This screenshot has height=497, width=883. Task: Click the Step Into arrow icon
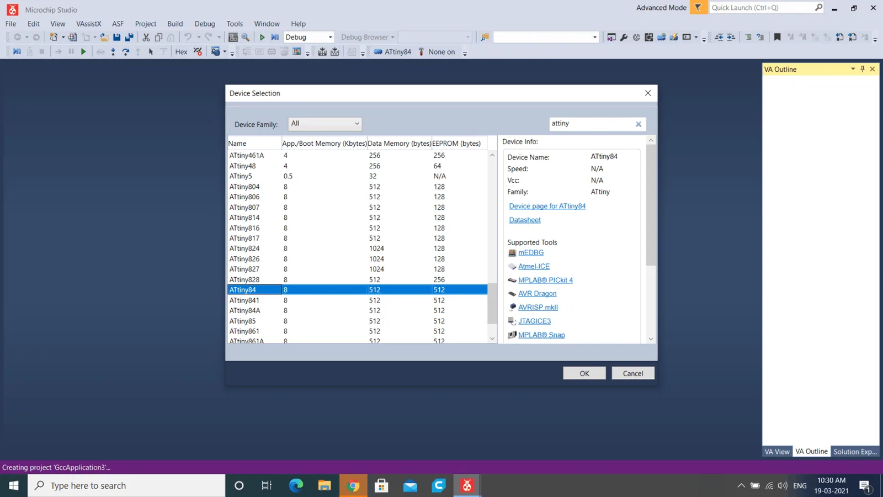(113, 52)
